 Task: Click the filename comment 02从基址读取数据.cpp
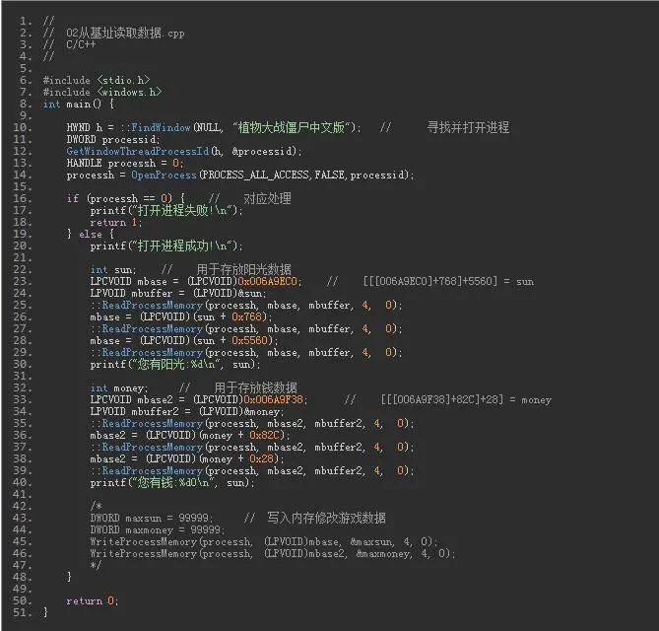[x=125, y=33]
